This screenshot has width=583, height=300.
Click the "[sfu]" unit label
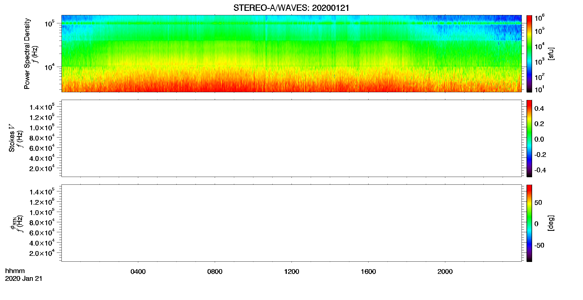551,54
